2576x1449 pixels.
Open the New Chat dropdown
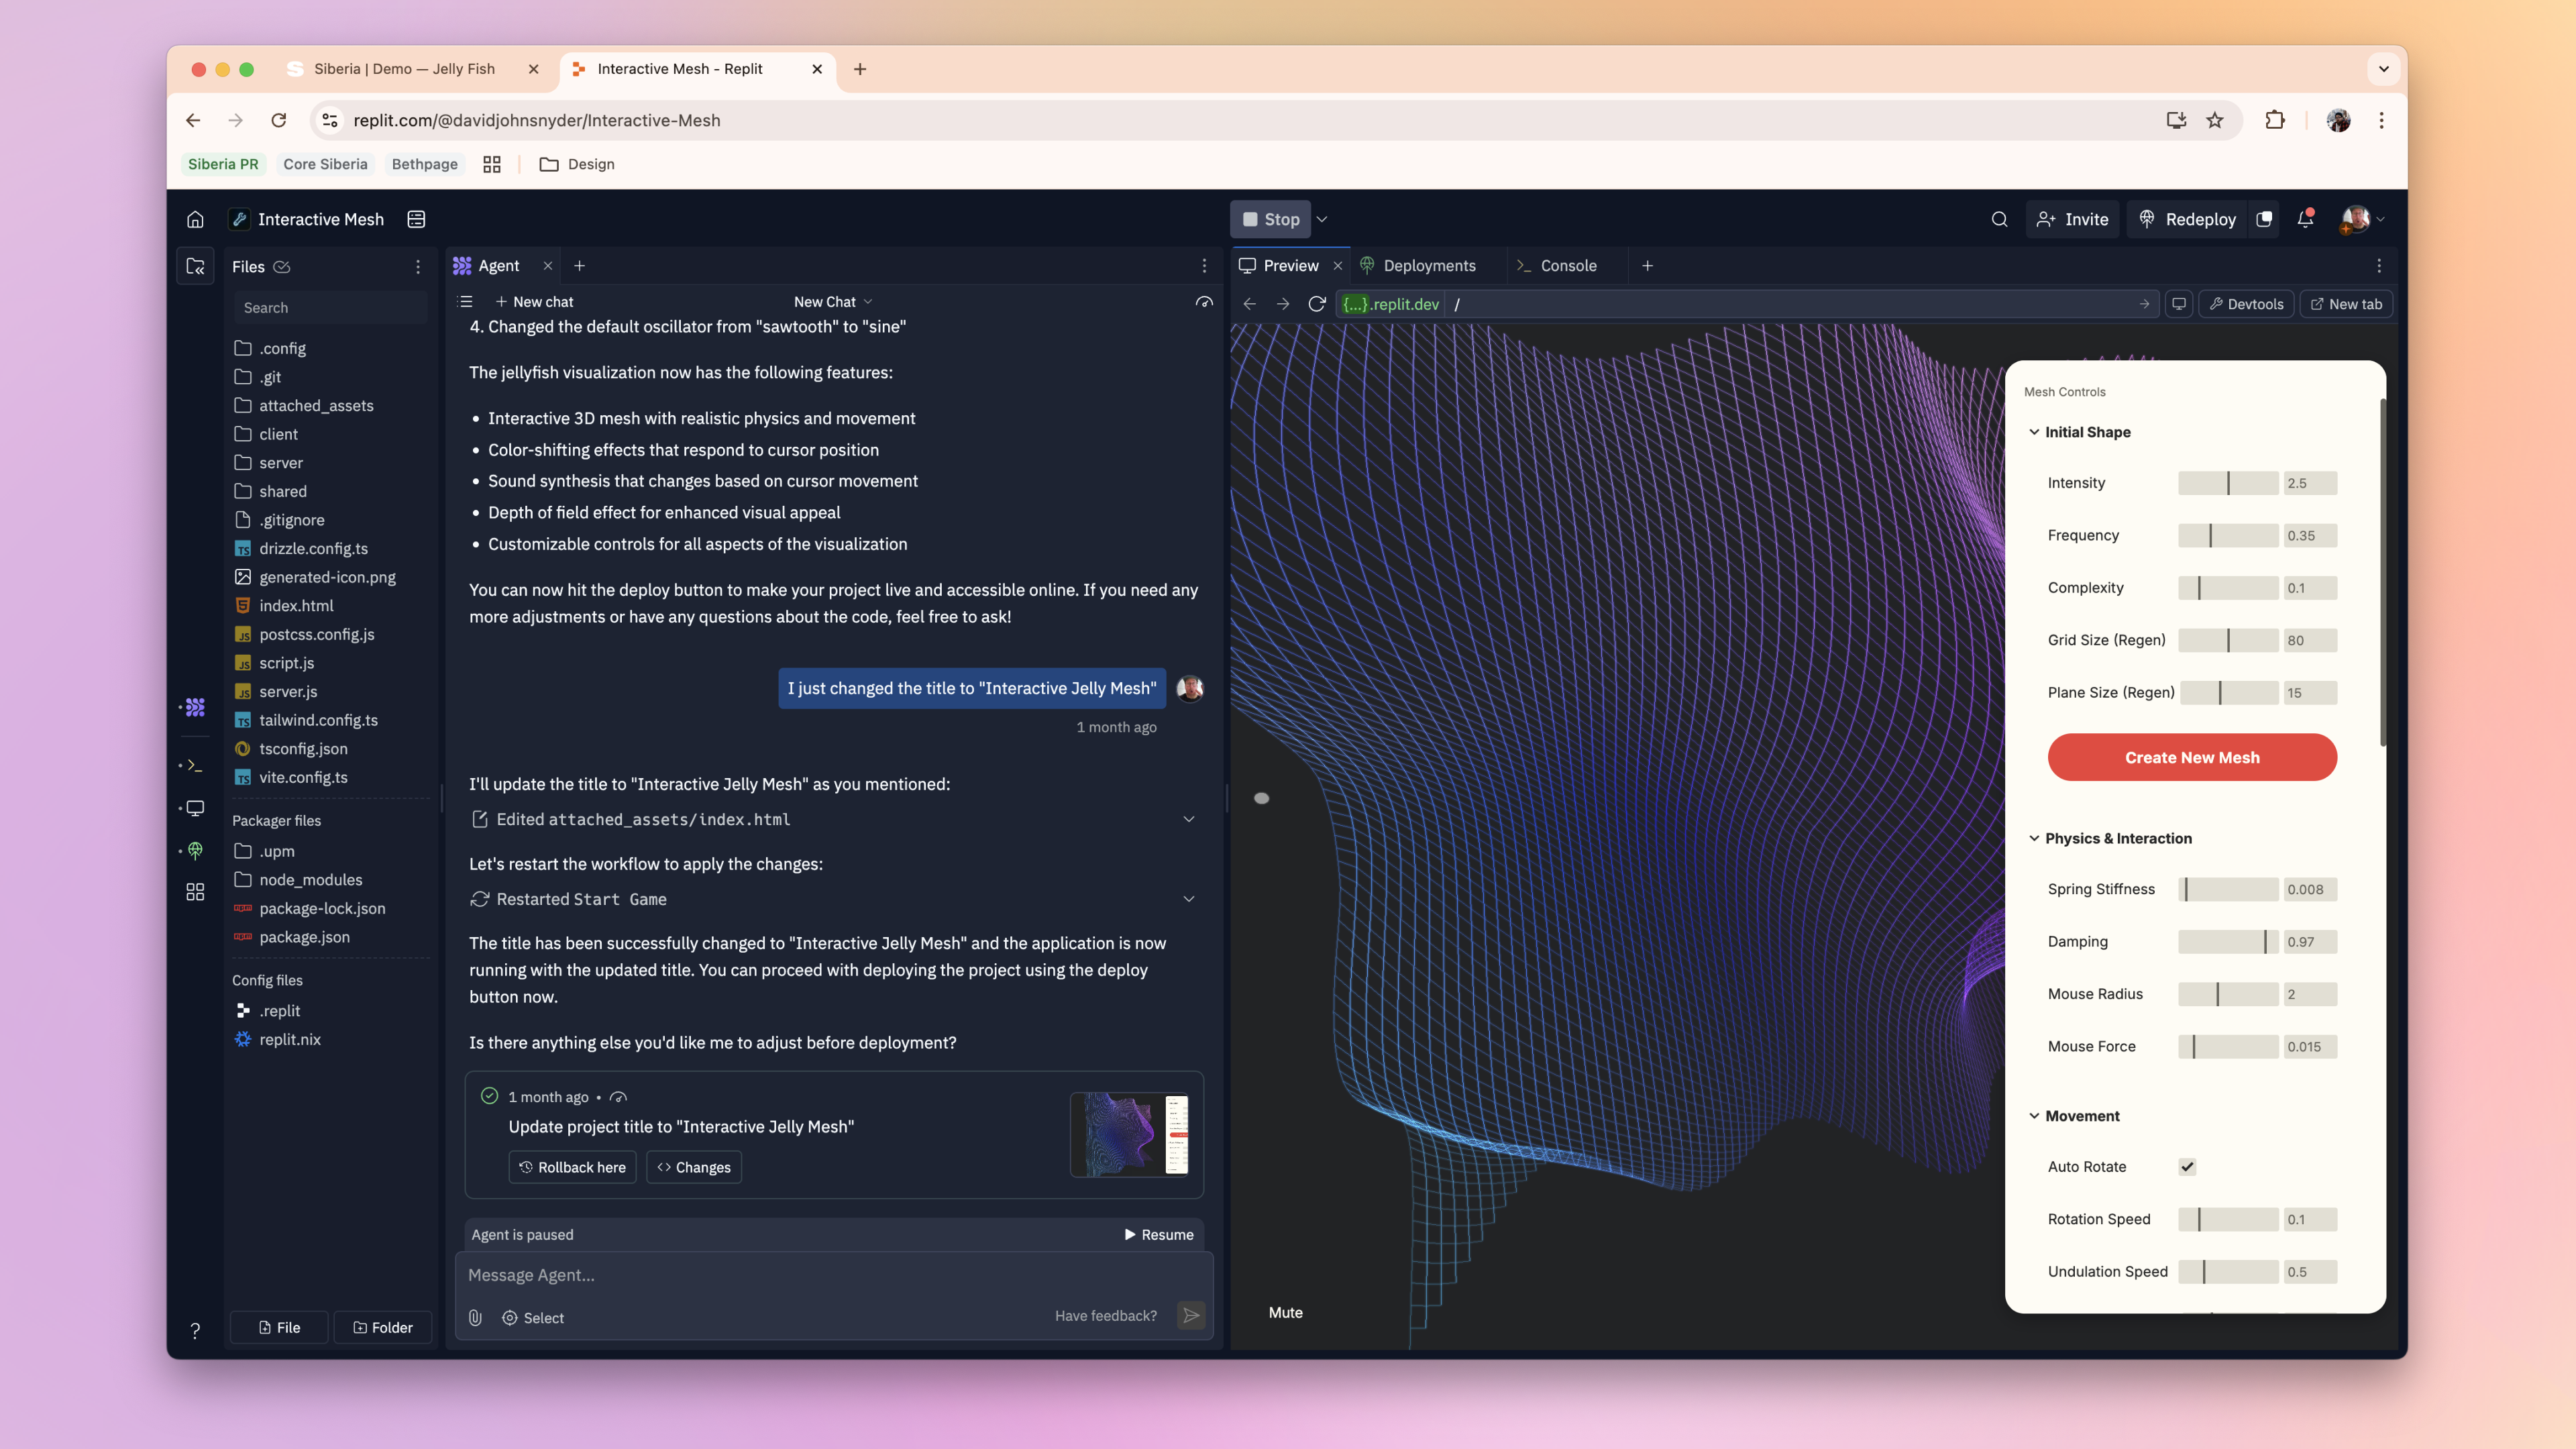[x=833, y=302]
